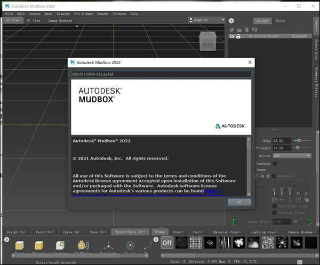Click the lock icon in layer header
Viewport: 320px width, 265px height.
coord(239,36)
